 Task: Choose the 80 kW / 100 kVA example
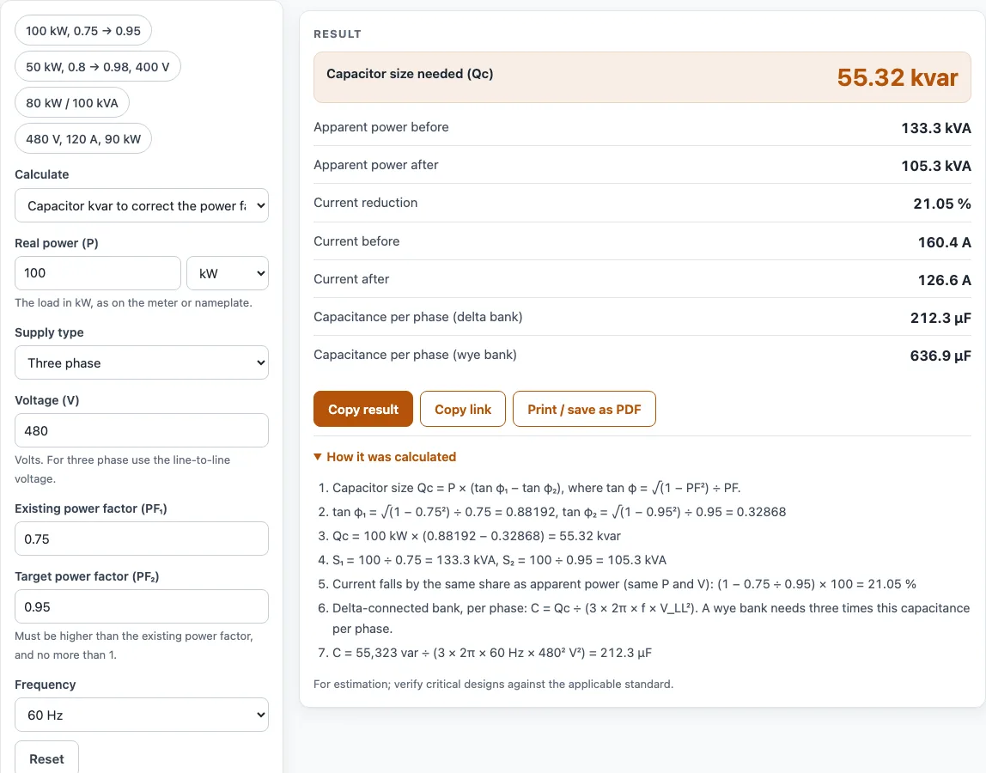[x=71, y=102]
